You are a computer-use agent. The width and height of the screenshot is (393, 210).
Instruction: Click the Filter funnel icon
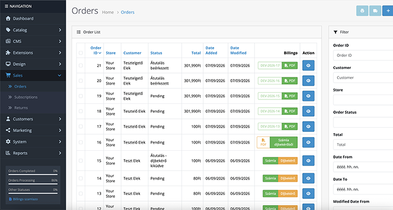coord(335,32)
